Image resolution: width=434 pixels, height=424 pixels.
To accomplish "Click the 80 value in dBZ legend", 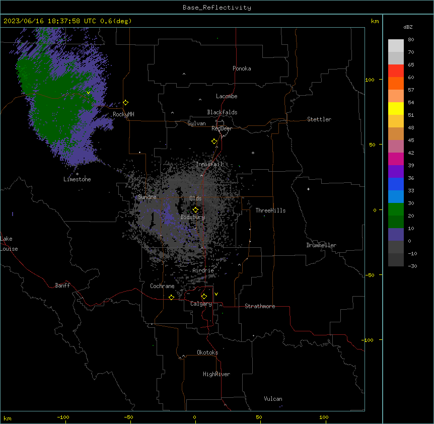I will pos(411,40).
